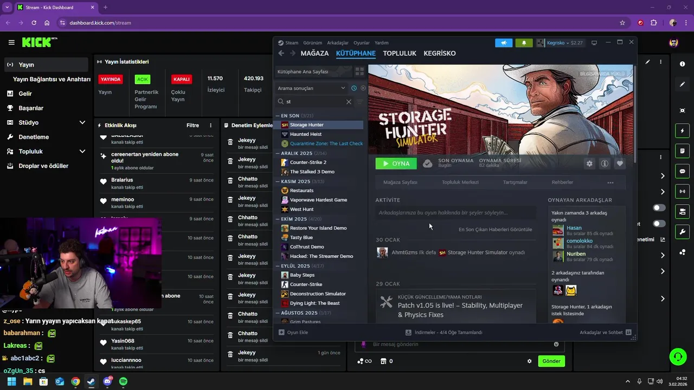
Task: Open Kick hamburger menu
Action: tap(11, 42)
